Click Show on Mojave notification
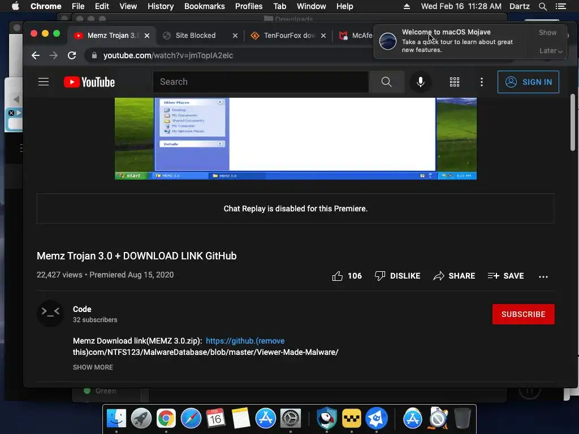 (x=547, y=32)
